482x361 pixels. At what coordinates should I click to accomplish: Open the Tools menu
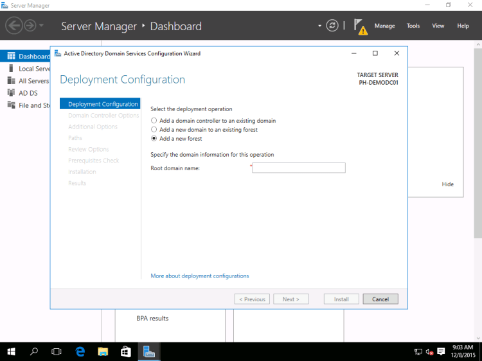tap(413, 26)
